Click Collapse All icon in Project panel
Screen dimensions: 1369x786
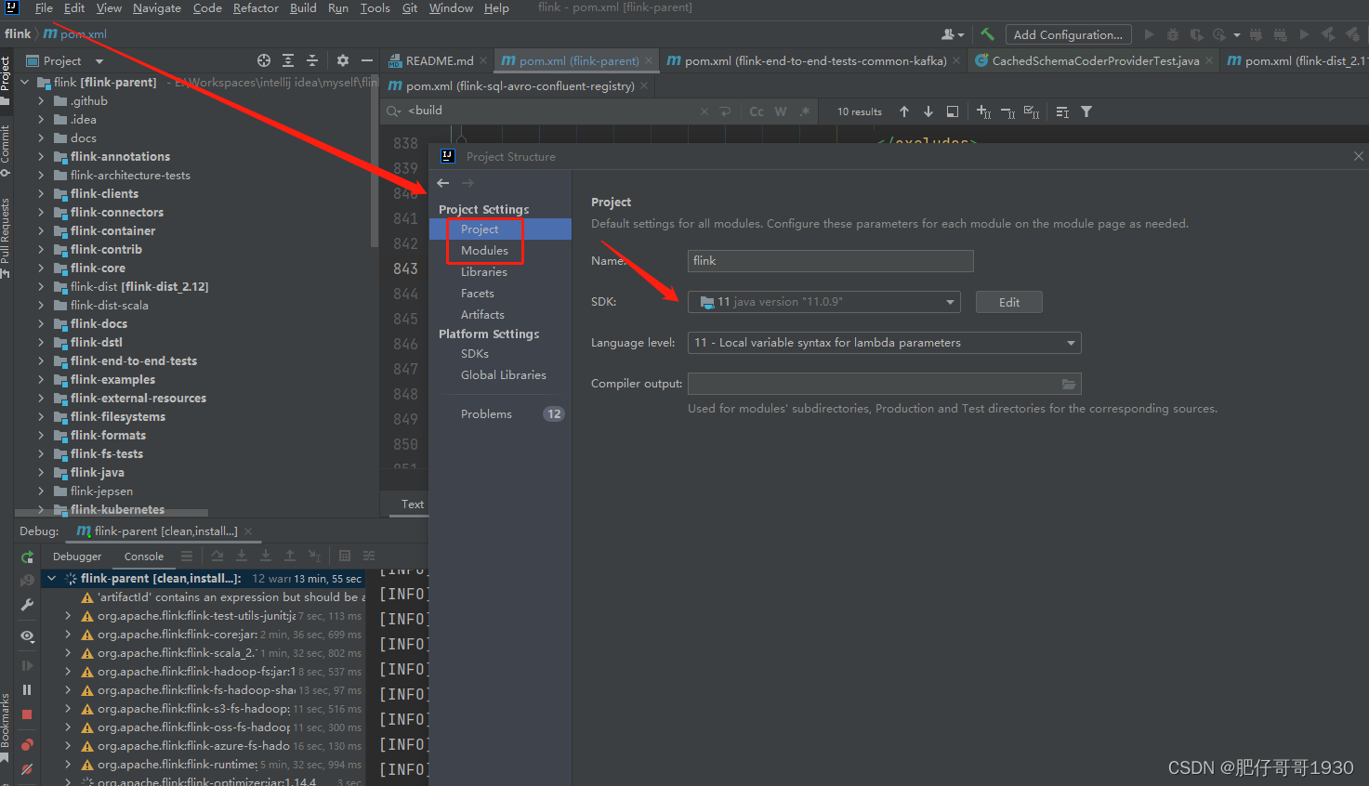[x=312, y=60]
